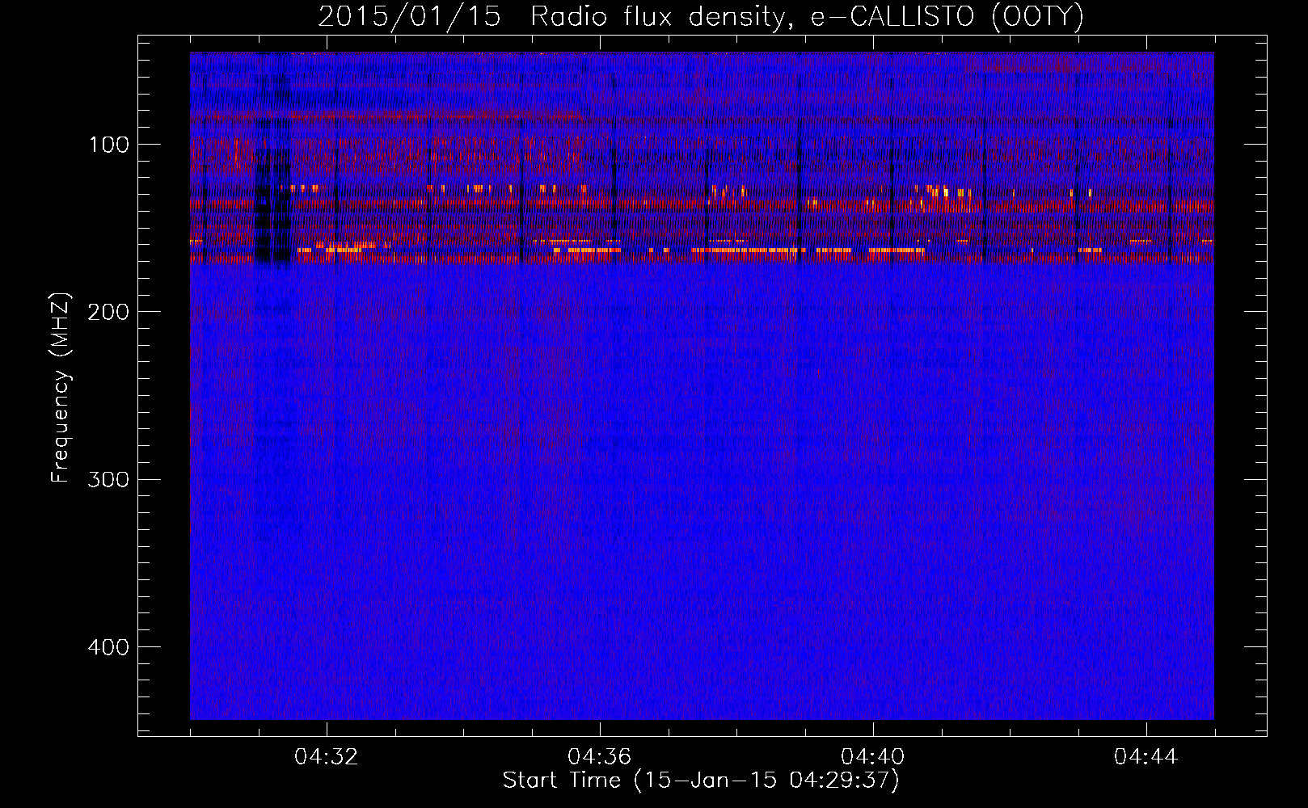This screenshot has width=1308, height=808.
Task: Click the 400 frequency tick label
Action: 108,648
